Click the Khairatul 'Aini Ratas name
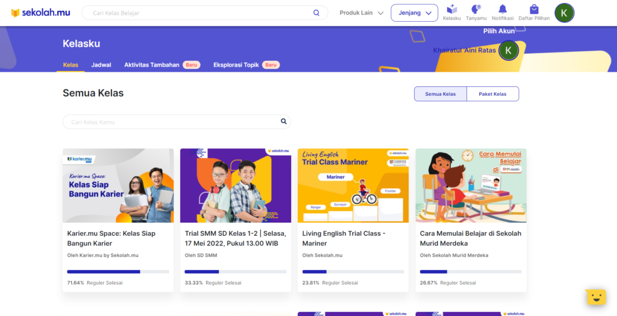Image resolution: width=617 pixels, height=316 pixels. [465, 51]
